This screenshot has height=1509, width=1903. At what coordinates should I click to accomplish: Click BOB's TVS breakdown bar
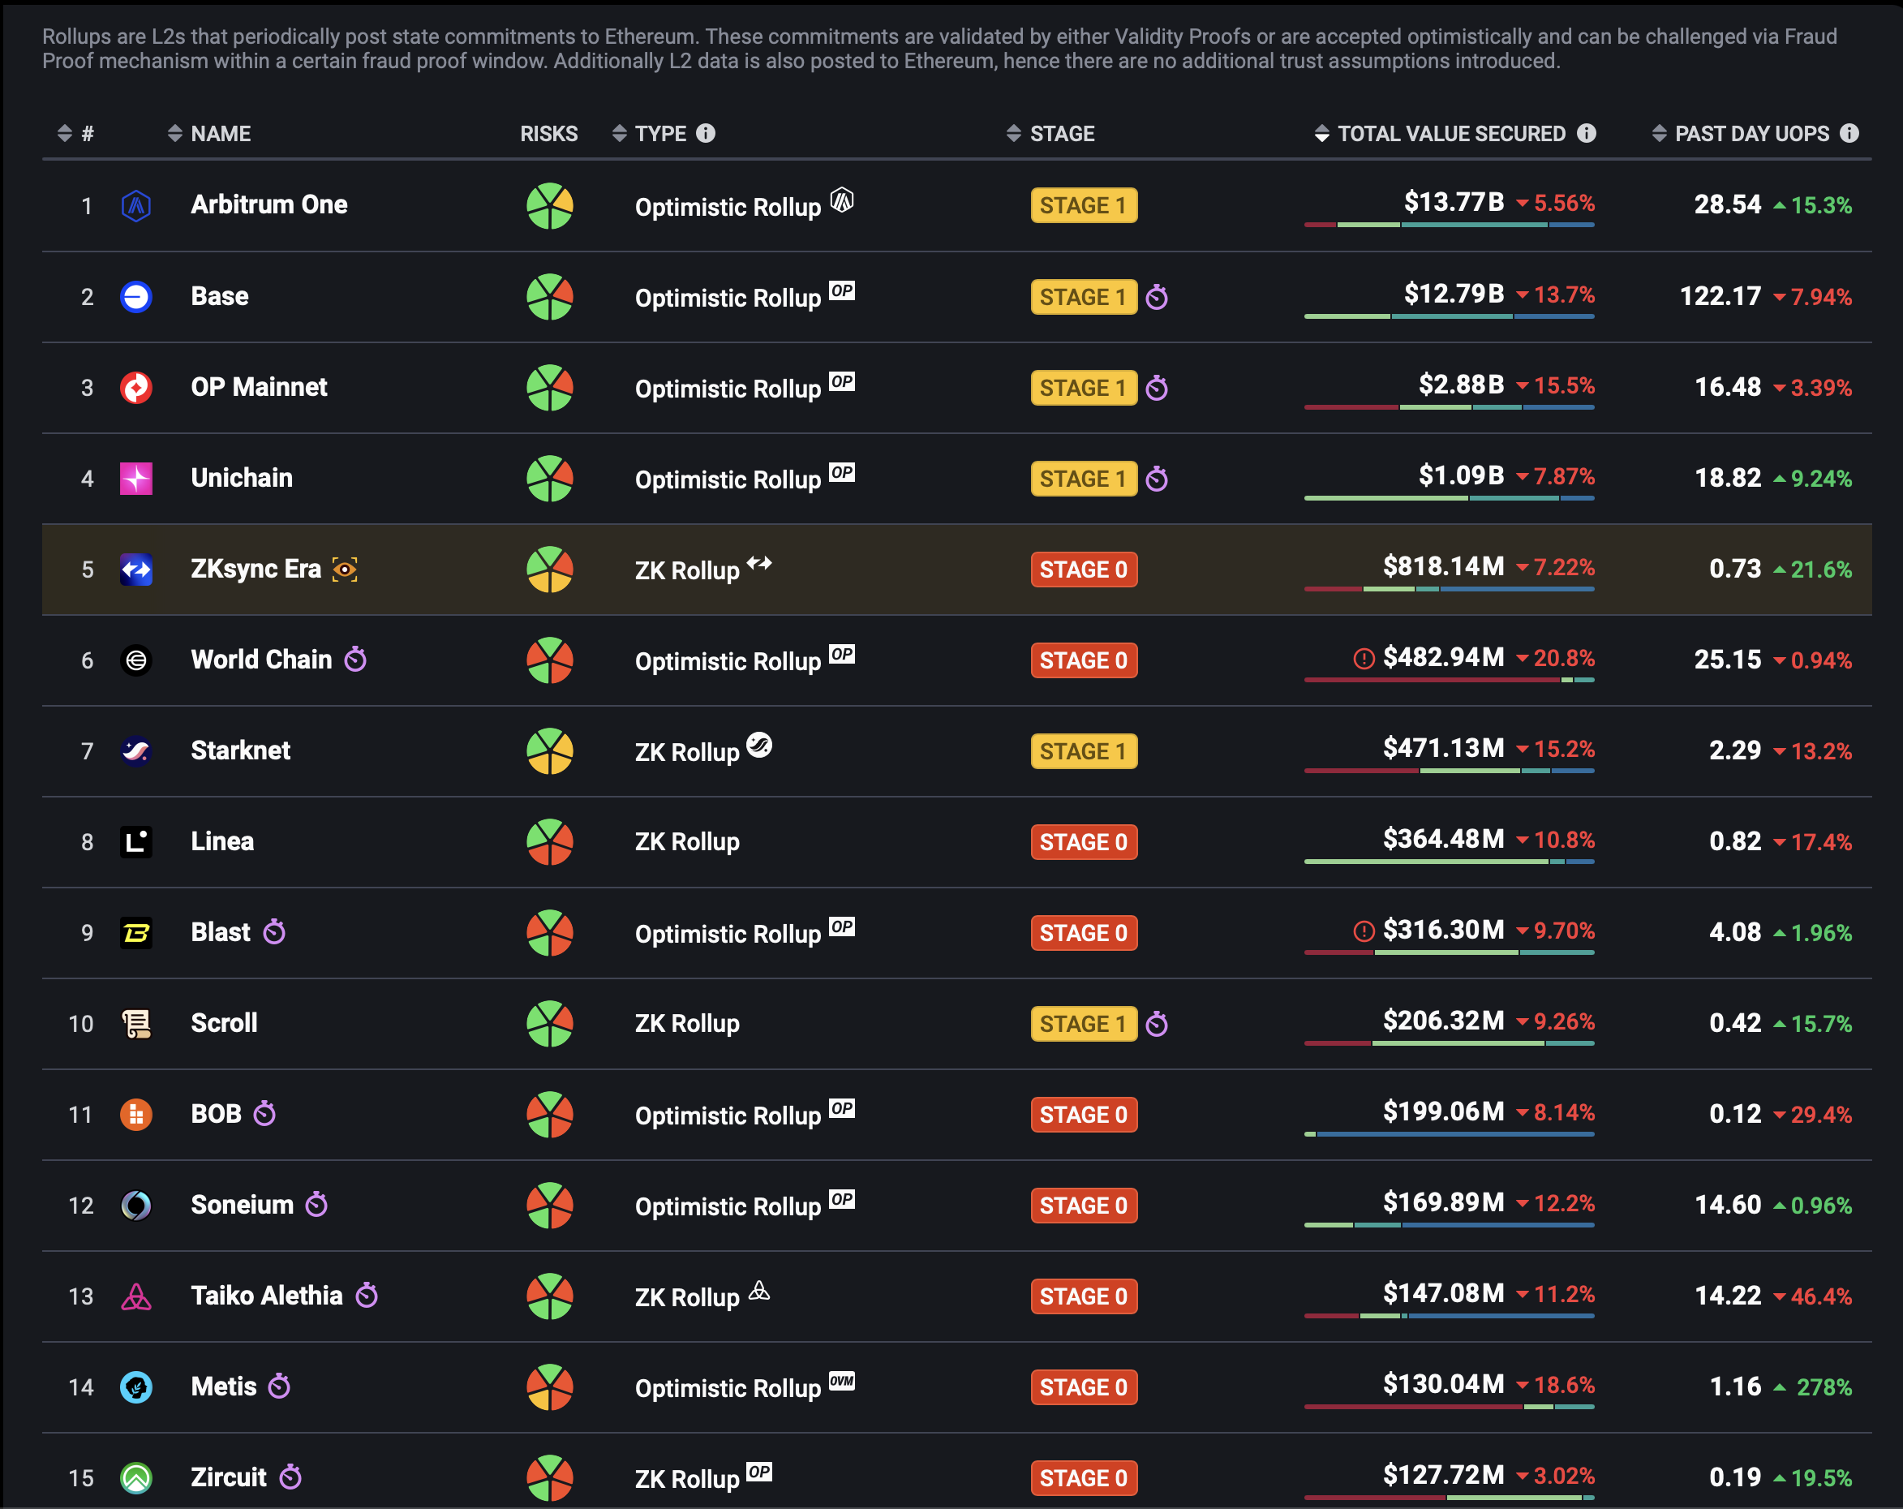point(1450,1135)
